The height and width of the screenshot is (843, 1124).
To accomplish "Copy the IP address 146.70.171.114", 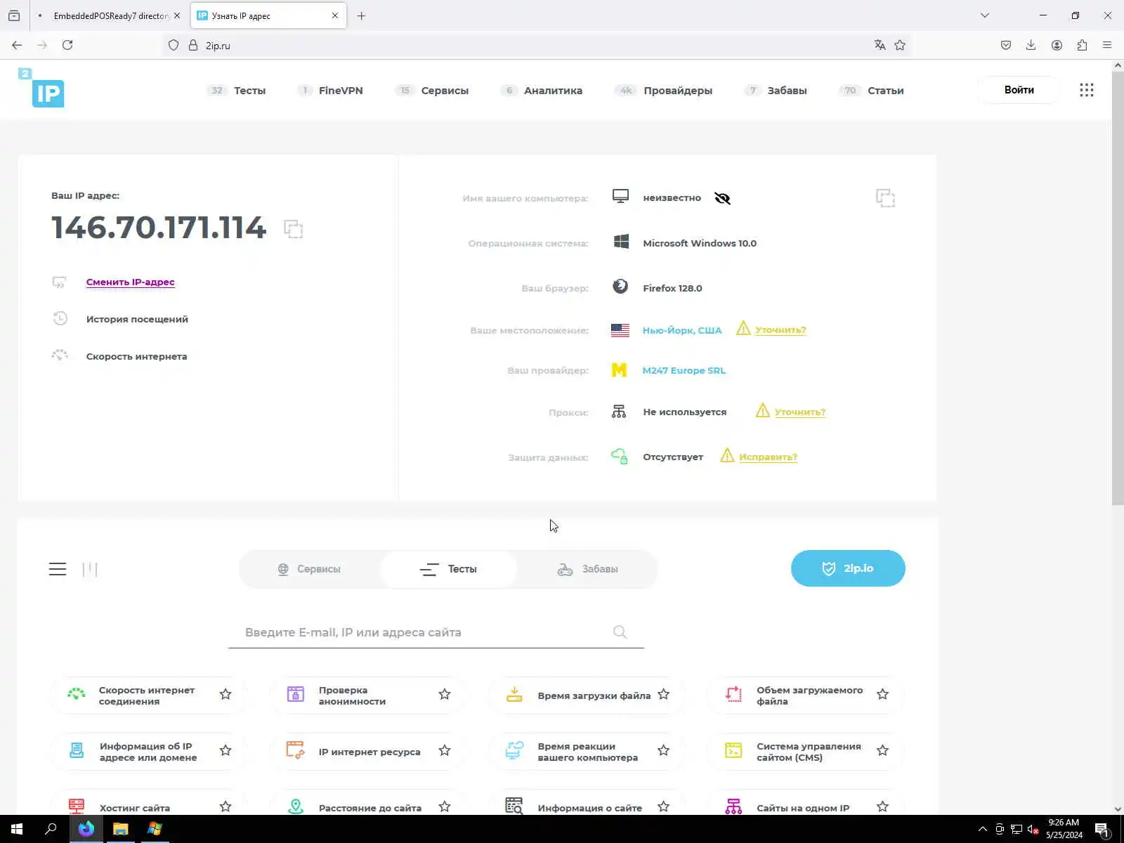I will pyautogui.click(x=293, y=228).
